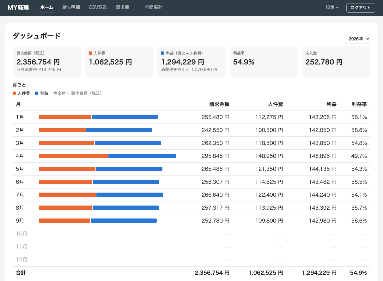Click blue bar segment for 1月
Image resolution: width=383 pixels, height=281 pixels.
[x=125, y=117]
